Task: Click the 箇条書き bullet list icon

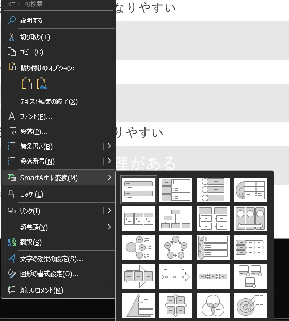Action: 12,146
